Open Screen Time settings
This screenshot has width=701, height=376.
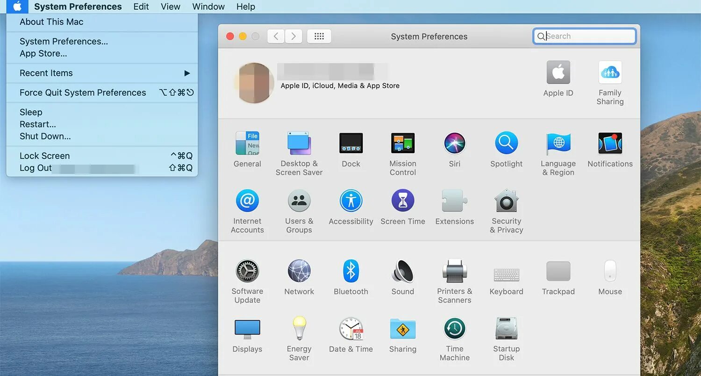[403, 207]
